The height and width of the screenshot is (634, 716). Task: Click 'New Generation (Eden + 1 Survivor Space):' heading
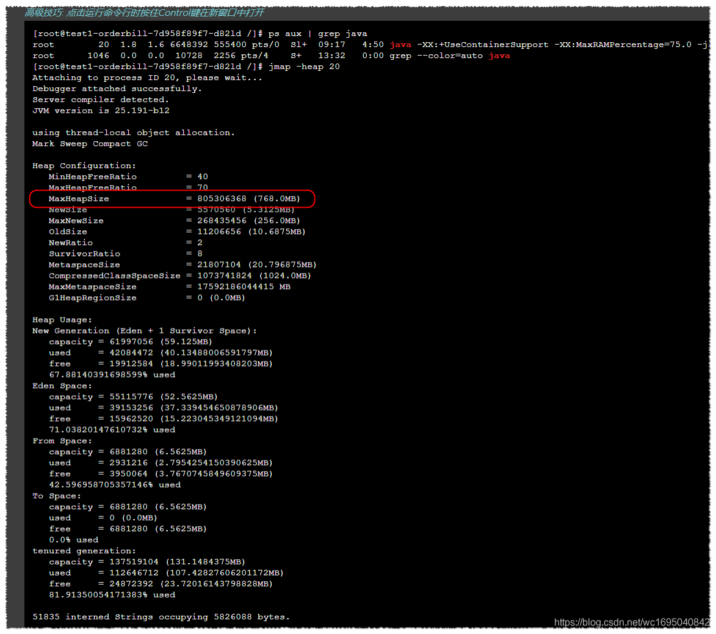point(145,330)
